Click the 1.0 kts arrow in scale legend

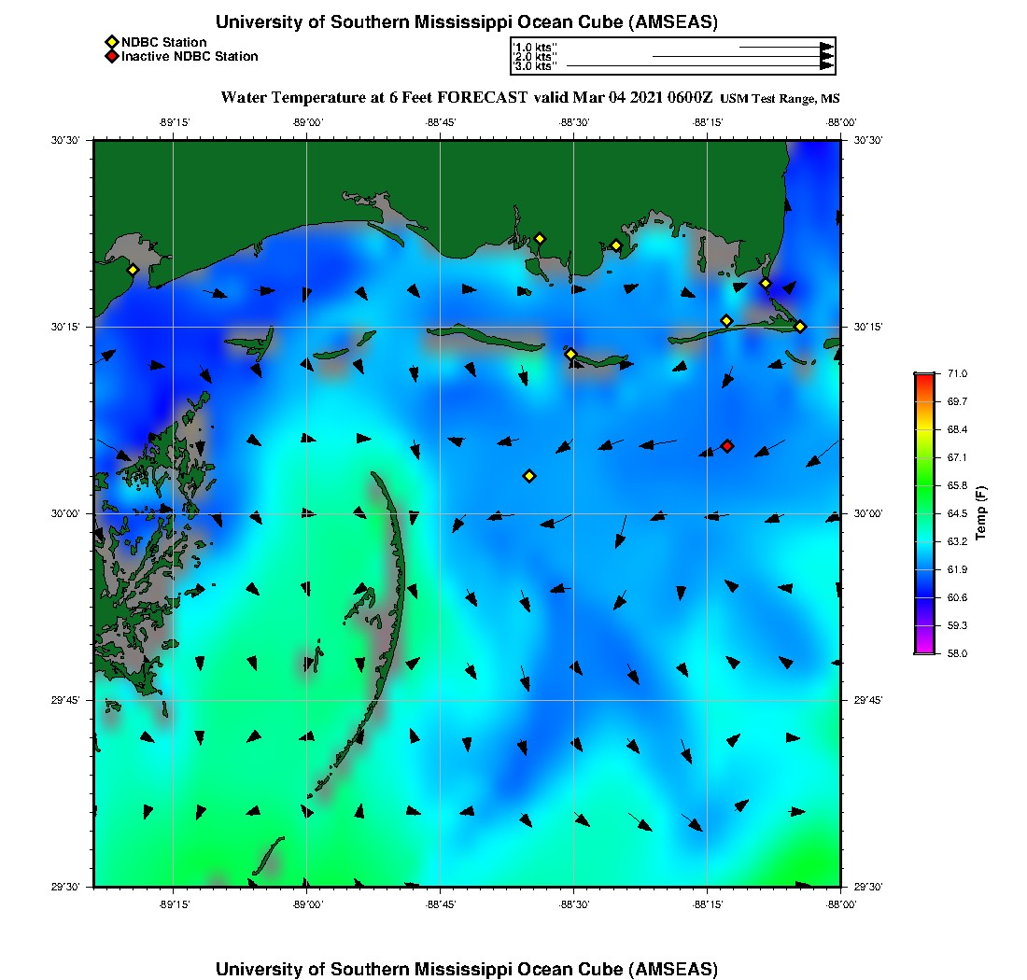(x=784, y=46)
